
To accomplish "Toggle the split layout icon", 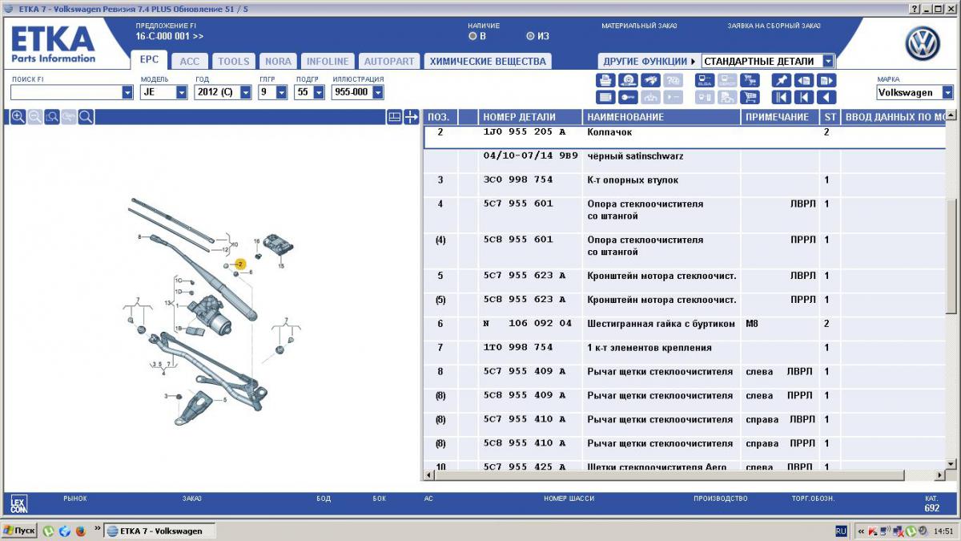I will click(394, 117).
